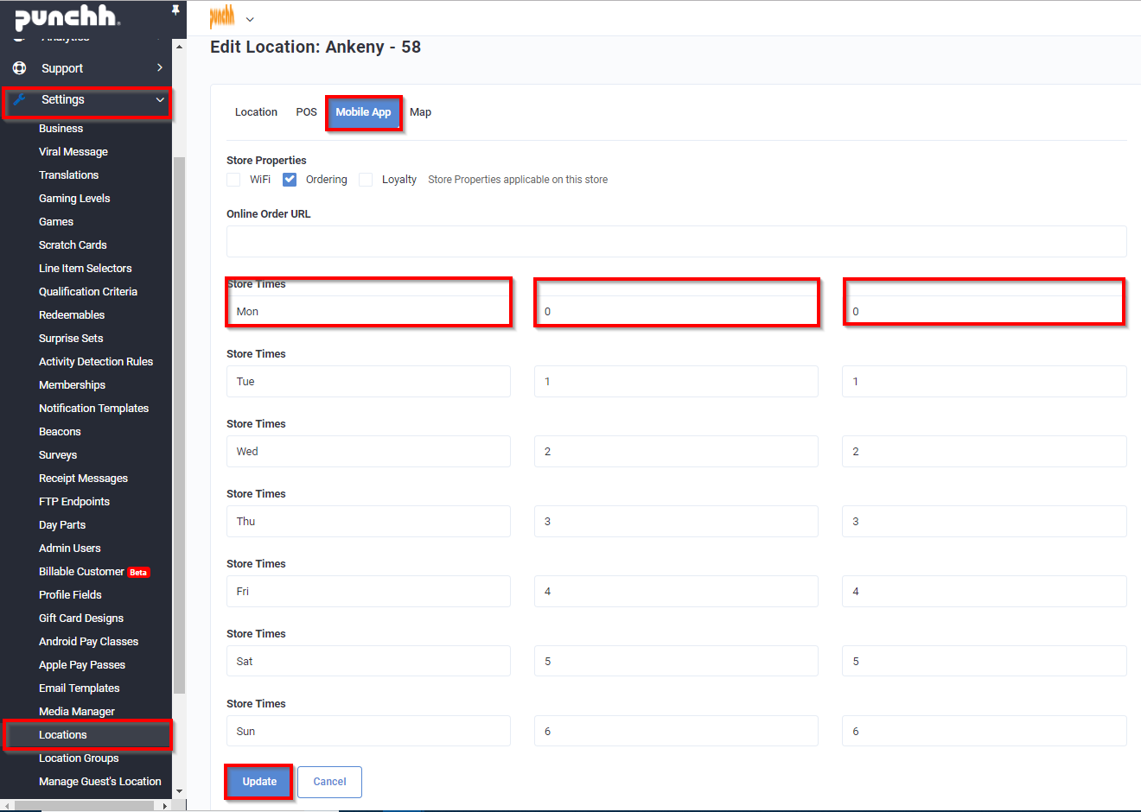1141x812 pixels.
Task: Click the Settings wrench icon
Action: 19,99
